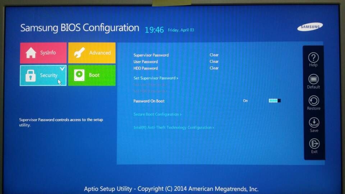Click the Password On Boot label
This screenshot has height=194, width=345.
149,101
